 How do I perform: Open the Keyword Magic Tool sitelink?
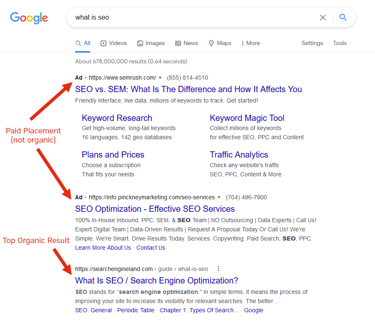point(247,118)
